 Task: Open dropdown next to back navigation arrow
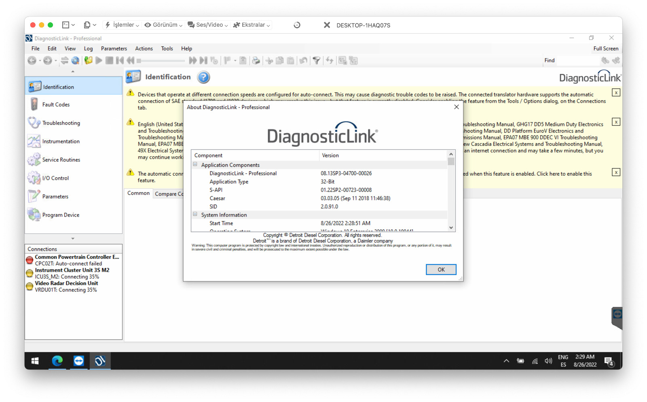[x=40, y=61]
